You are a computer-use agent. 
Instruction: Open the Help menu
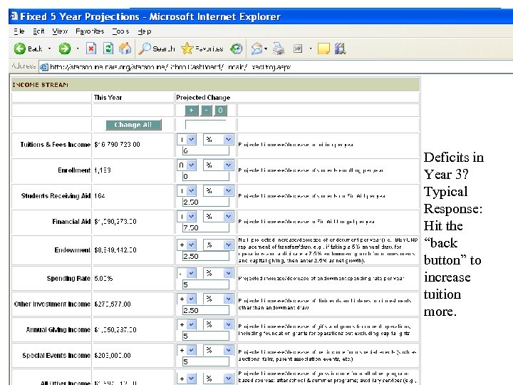pos(144,31)
